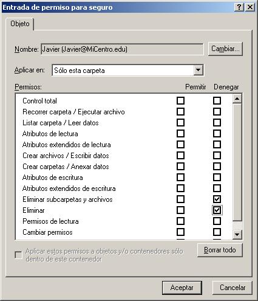Uncheck Denegar for Eliminar subcarpetas y archivos
This screenshot has width=258, height=301.
(217, 199)
